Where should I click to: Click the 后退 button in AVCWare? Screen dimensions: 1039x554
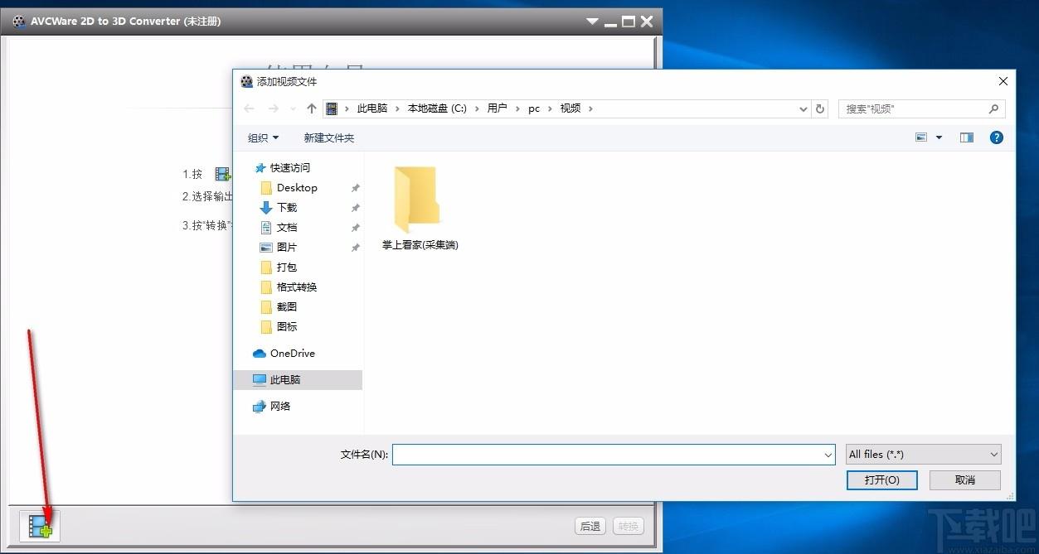point(590,526)
